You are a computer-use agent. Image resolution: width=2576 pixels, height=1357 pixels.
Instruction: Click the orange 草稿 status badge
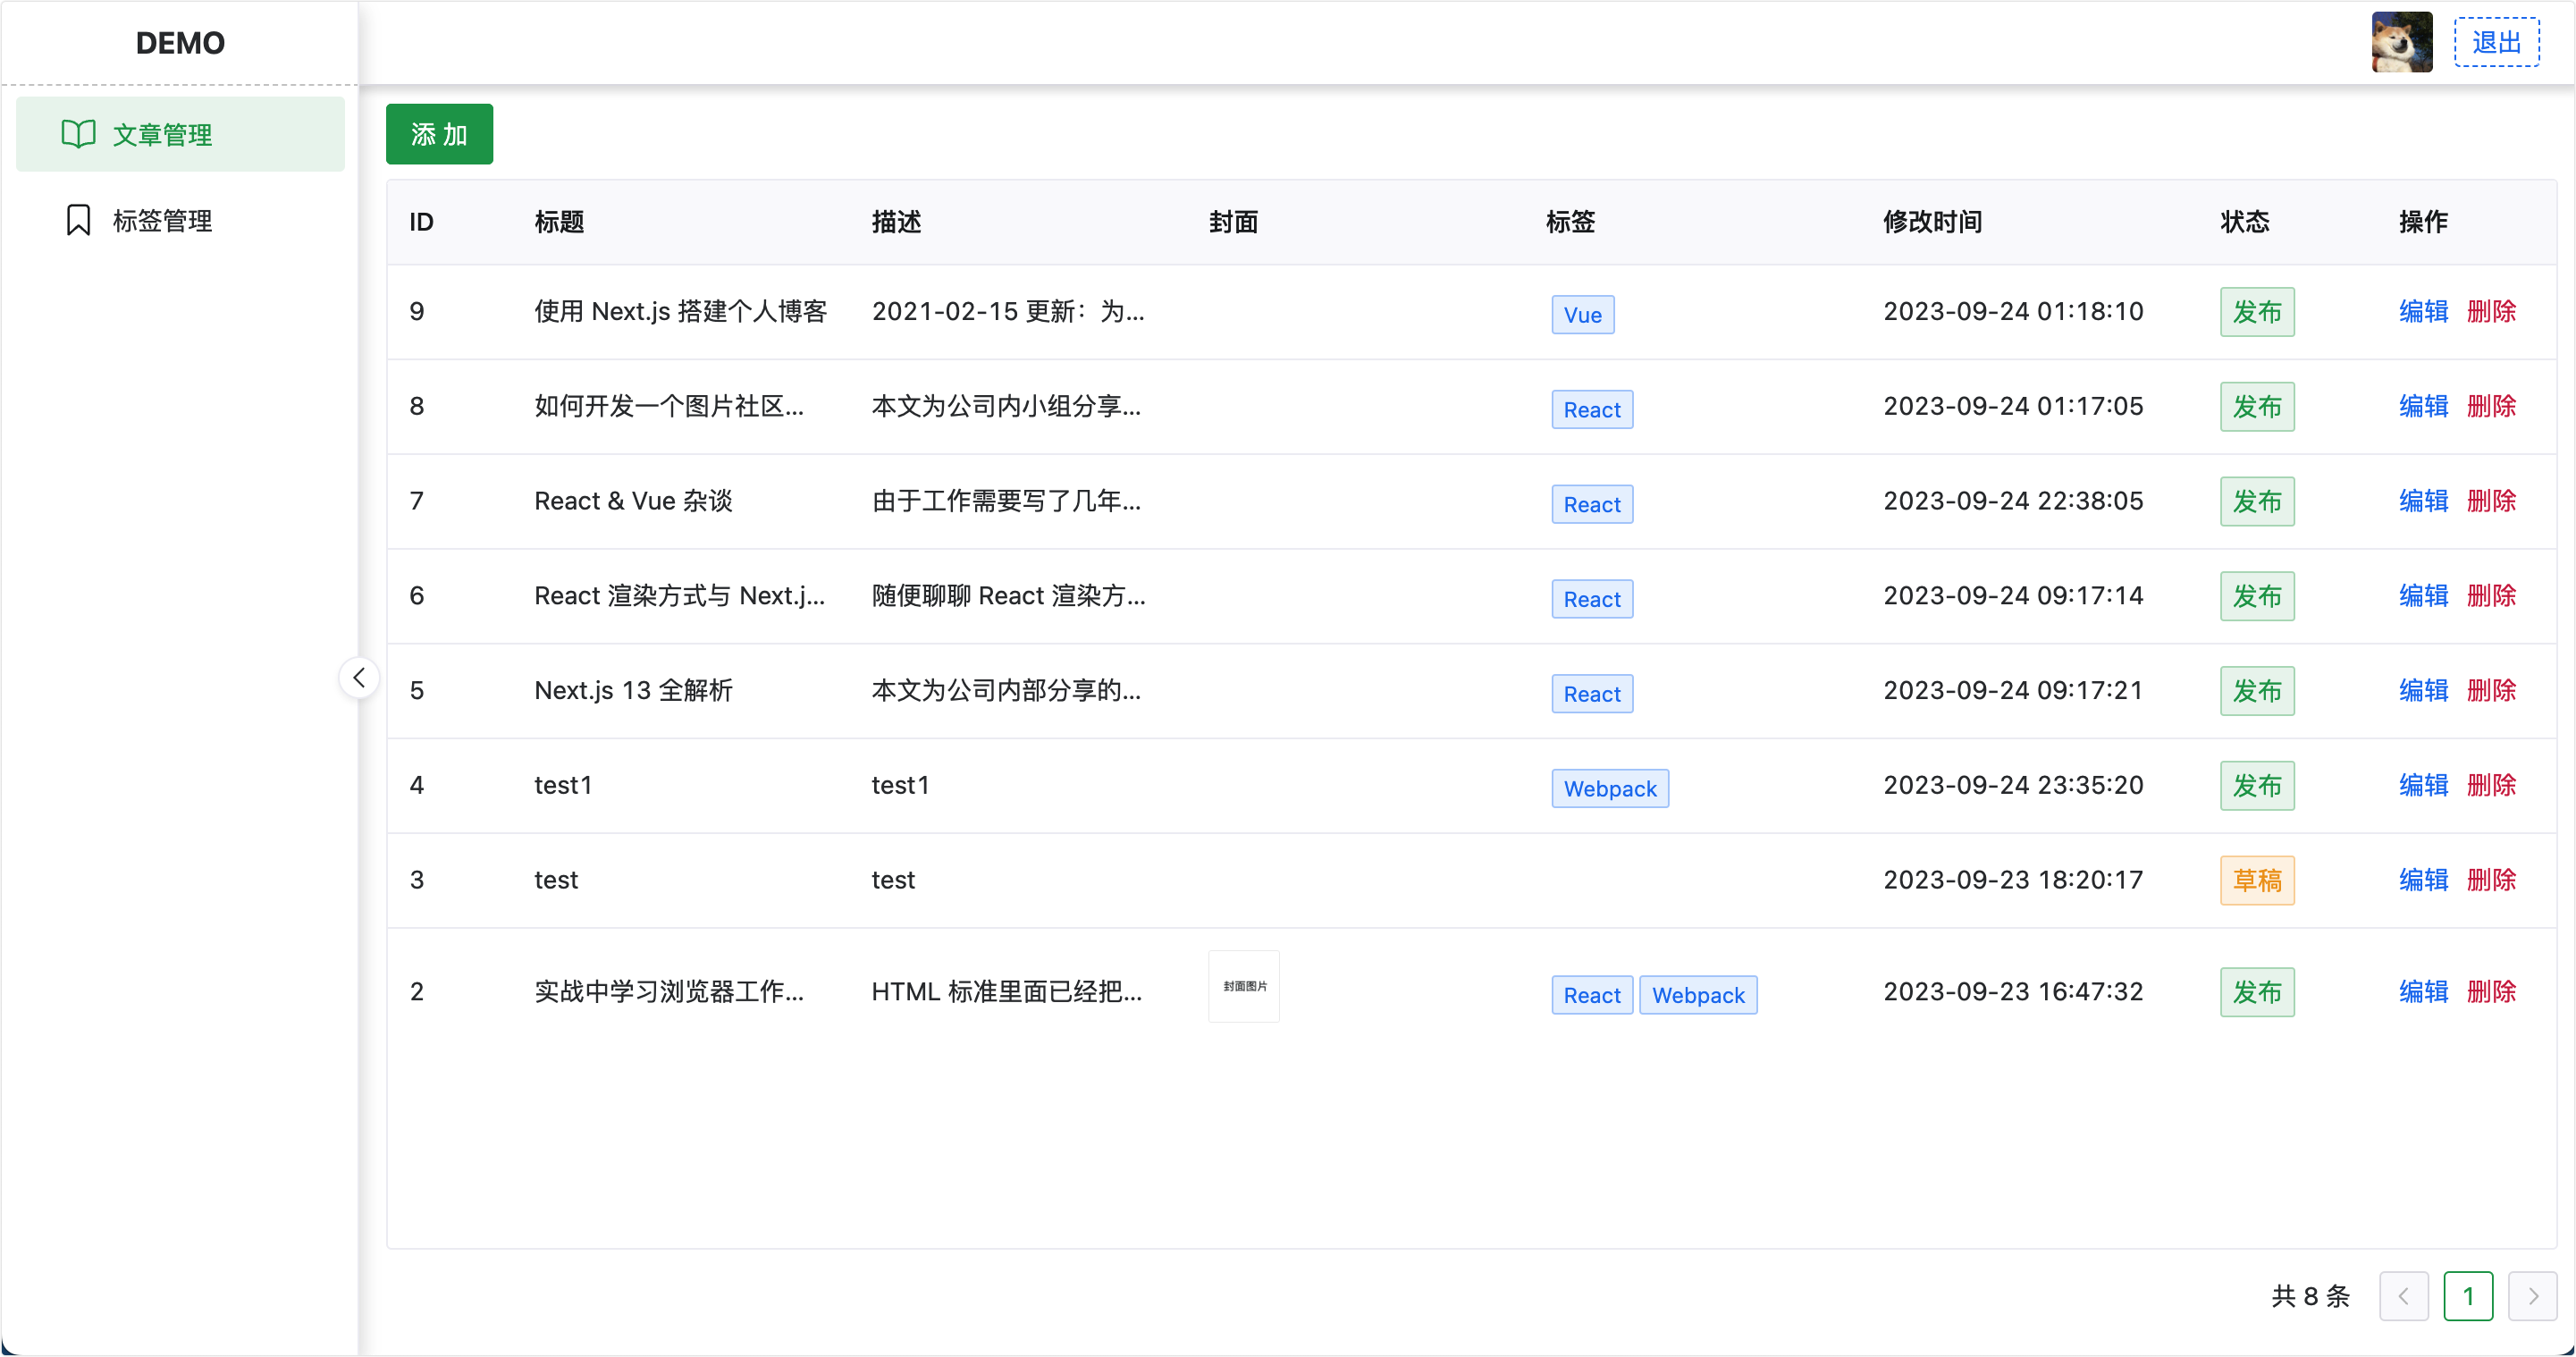click(2257, 880)
